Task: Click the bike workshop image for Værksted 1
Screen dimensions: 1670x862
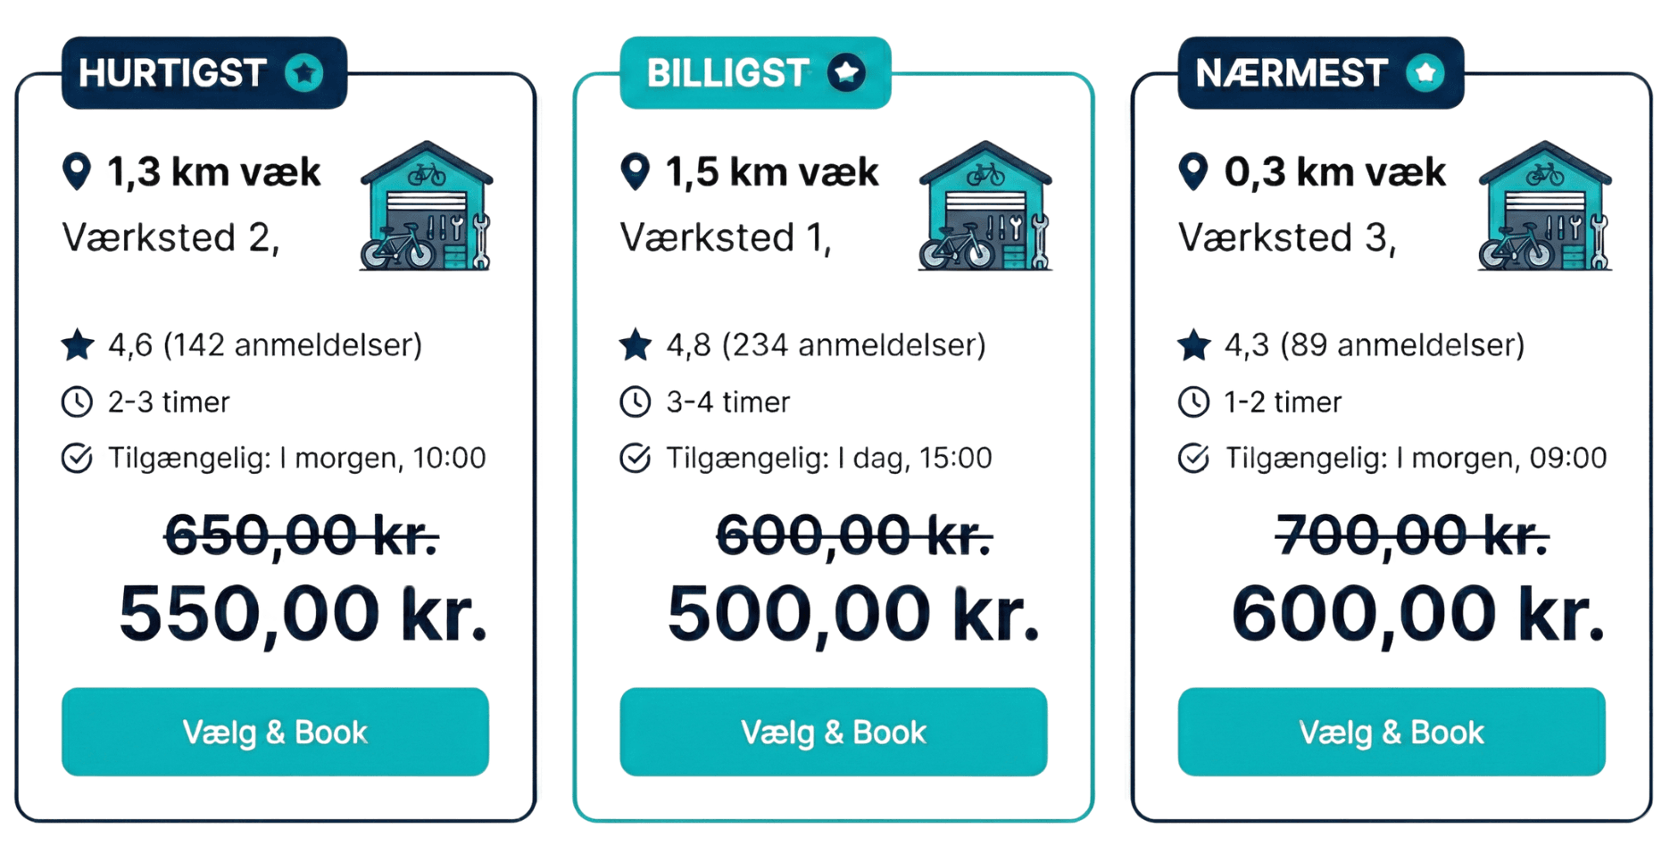Action: click(x=985, y=206)
